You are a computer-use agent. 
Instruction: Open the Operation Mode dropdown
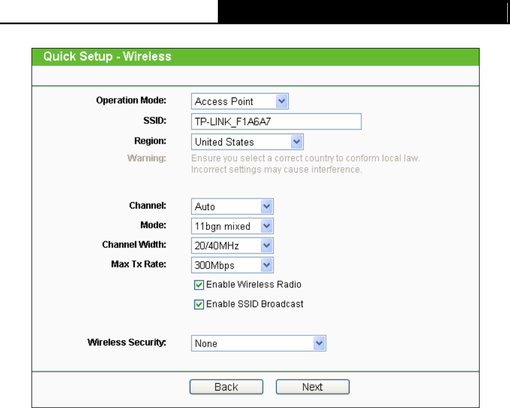(240, 101)
